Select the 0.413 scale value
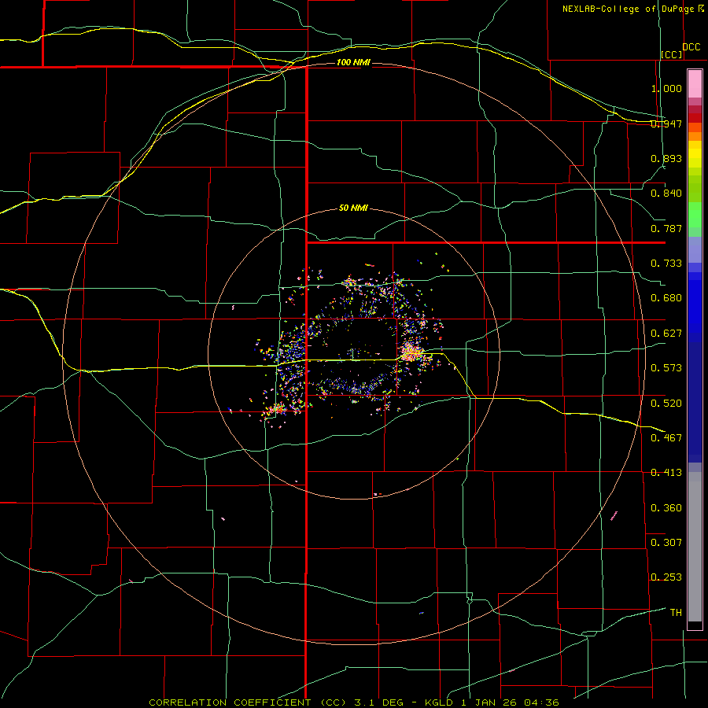 point(666,473)
